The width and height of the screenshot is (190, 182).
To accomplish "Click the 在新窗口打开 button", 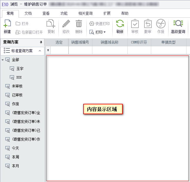I will tap(29, 32).
